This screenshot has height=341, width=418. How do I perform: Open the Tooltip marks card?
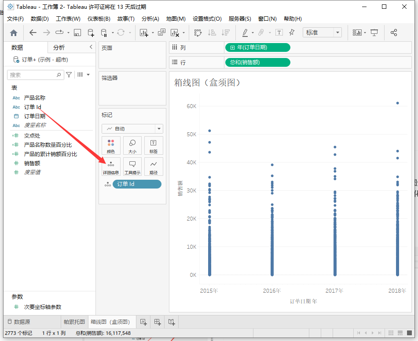pyautogui.click(x=132, y=167)
